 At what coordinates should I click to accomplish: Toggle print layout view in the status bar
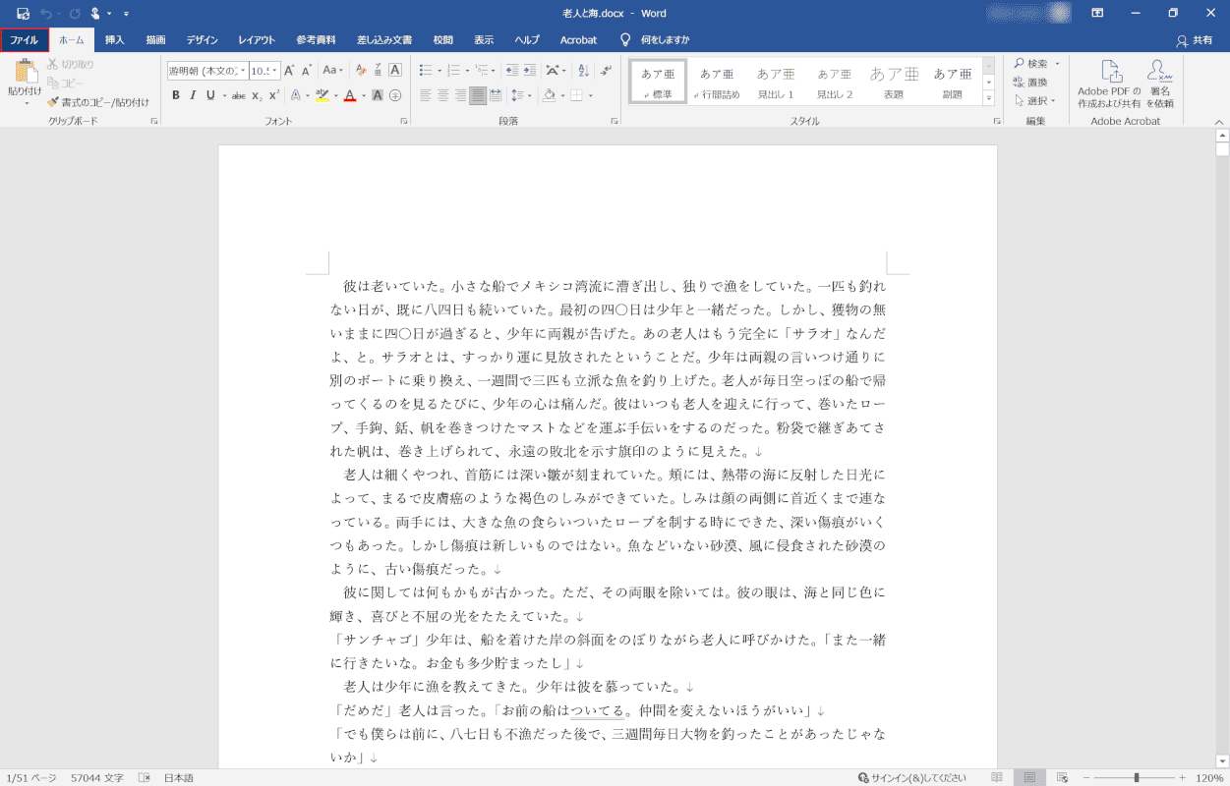[x=1029, y=777]
